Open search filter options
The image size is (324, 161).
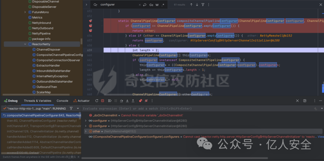pyautogui.click(x=203, y=5)
